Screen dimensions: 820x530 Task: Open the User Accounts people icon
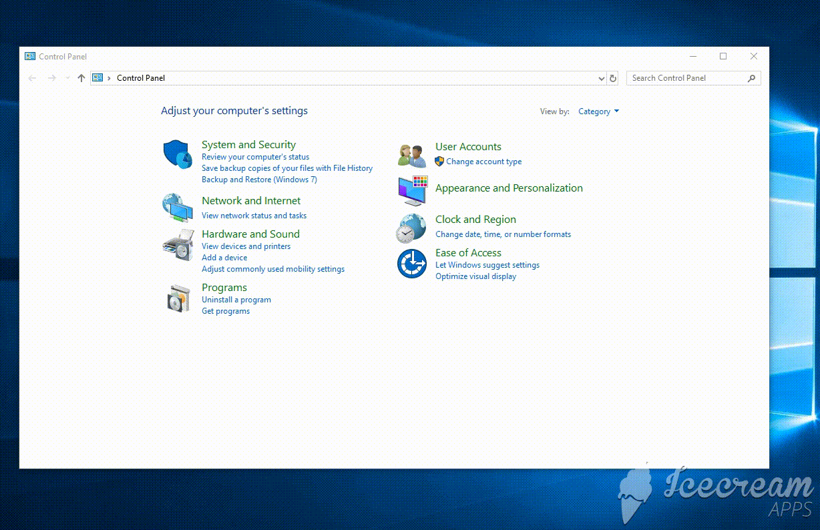click(412, 156)
